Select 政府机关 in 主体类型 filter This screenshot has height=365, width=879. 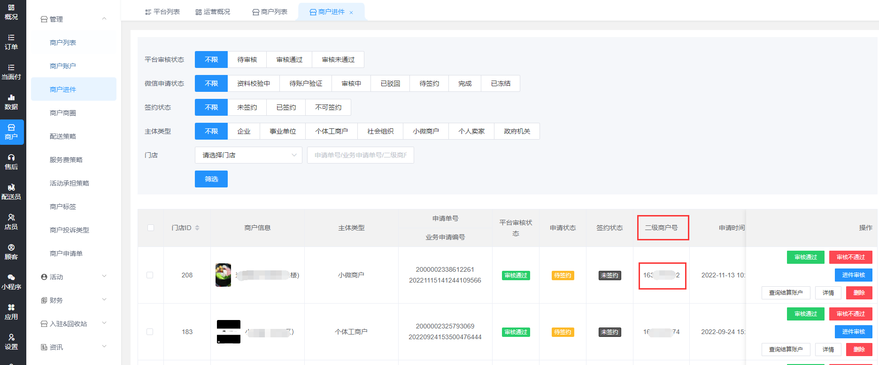pyautogui.click(x=517, y=131)
